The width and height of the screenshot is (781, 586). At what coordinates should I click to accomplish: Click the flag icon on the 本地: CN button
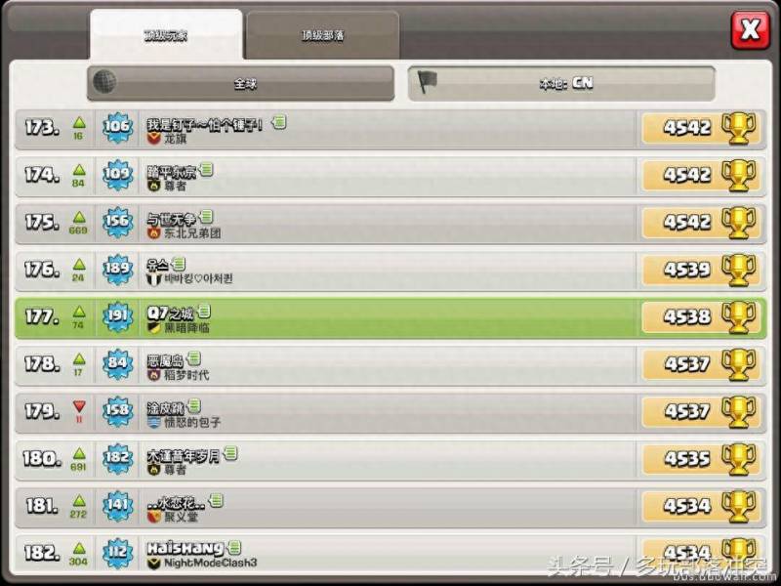click(x=427, y=82)
